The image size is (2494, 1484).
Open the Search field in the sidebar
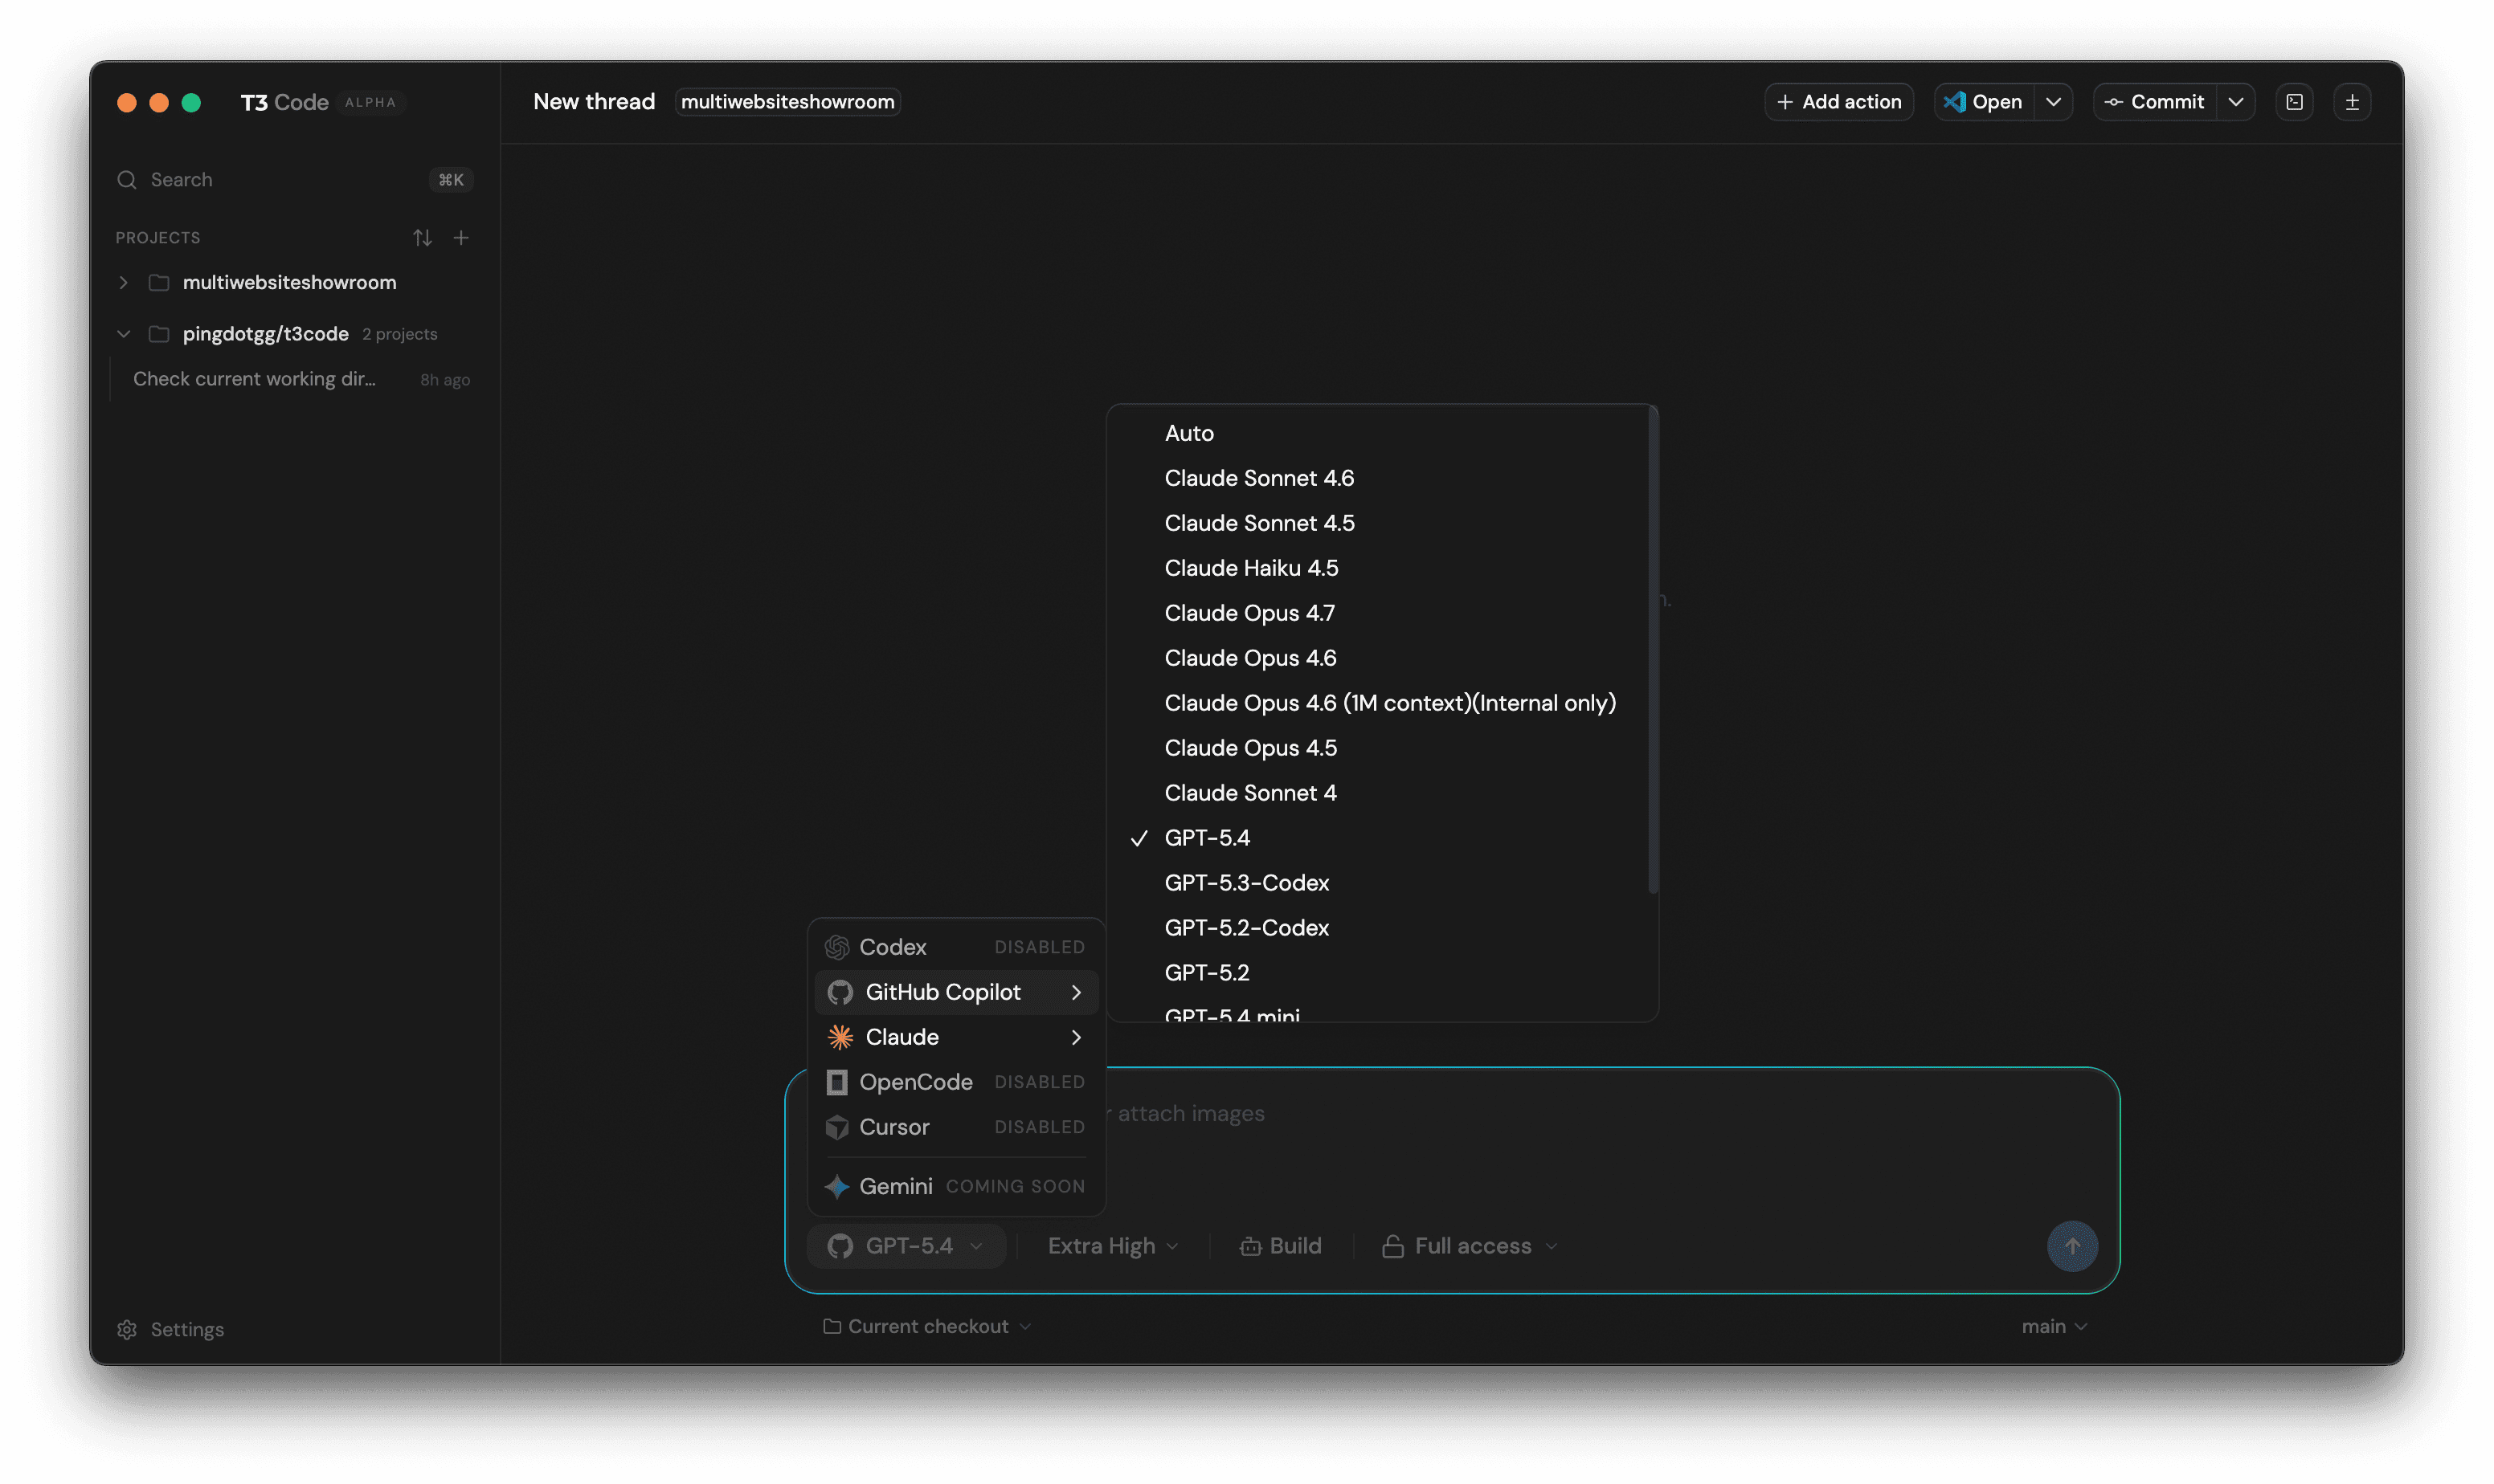[x=180, y=179]
